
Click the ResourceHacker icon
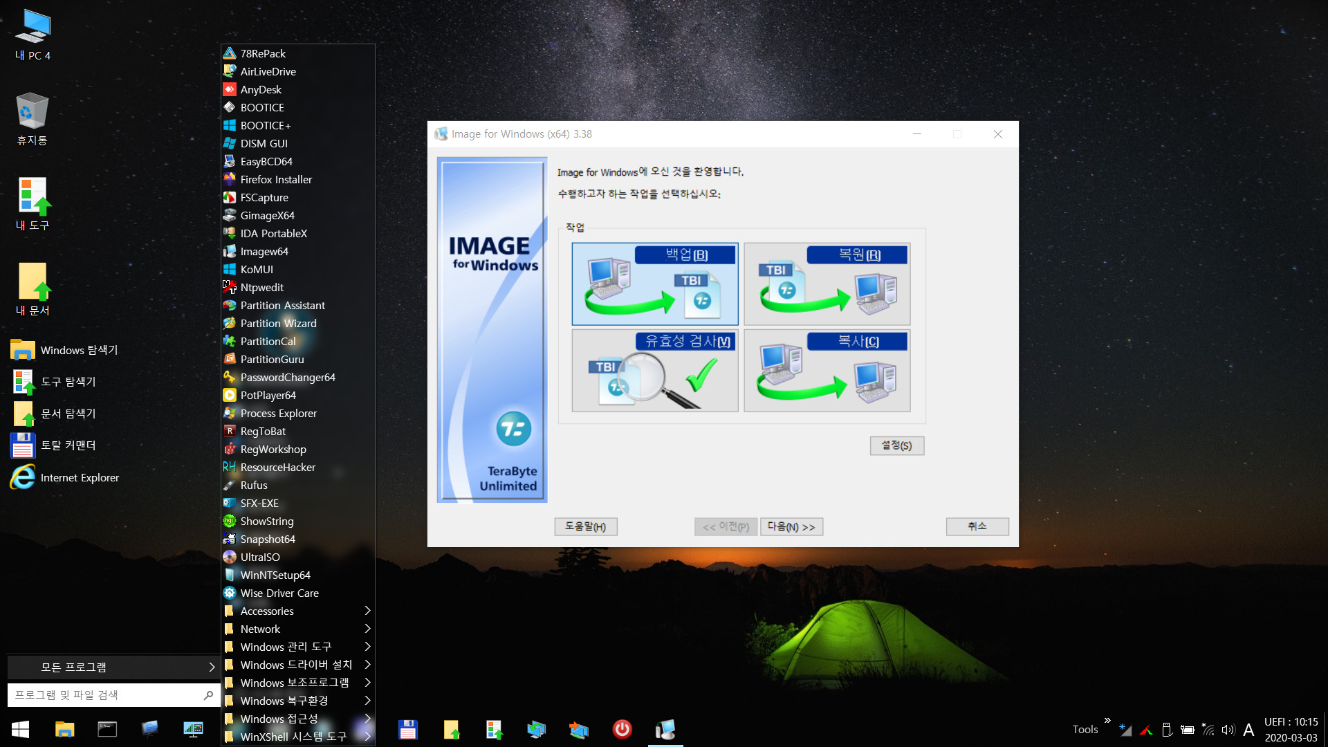(x=230, y=467)
